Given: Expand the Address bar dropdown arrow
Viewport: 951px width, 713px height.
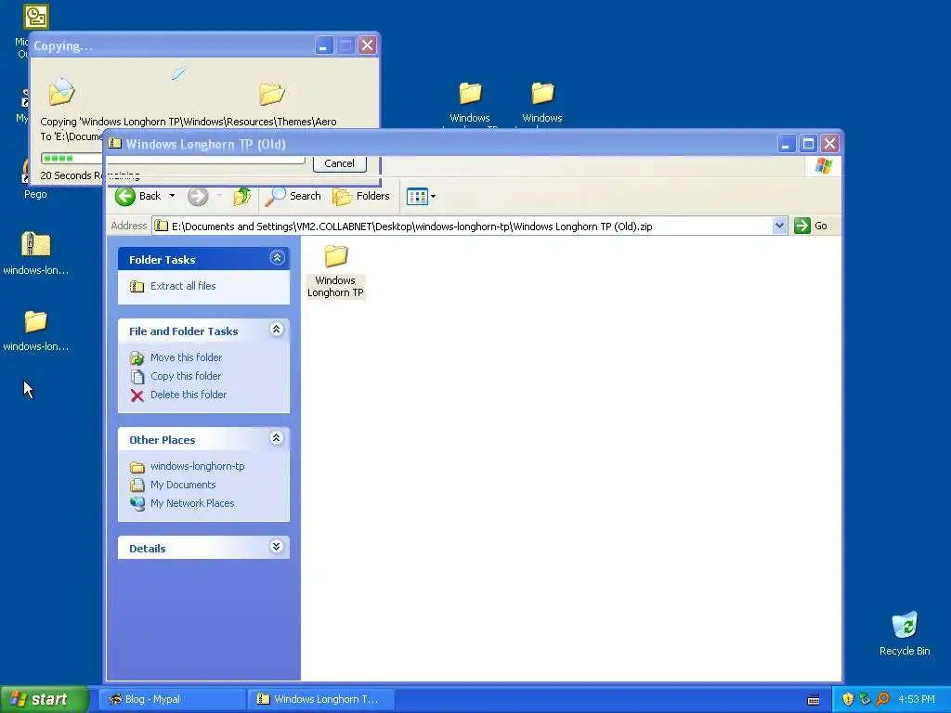Looking at the screenshot, I should click(x=779, y=227).
